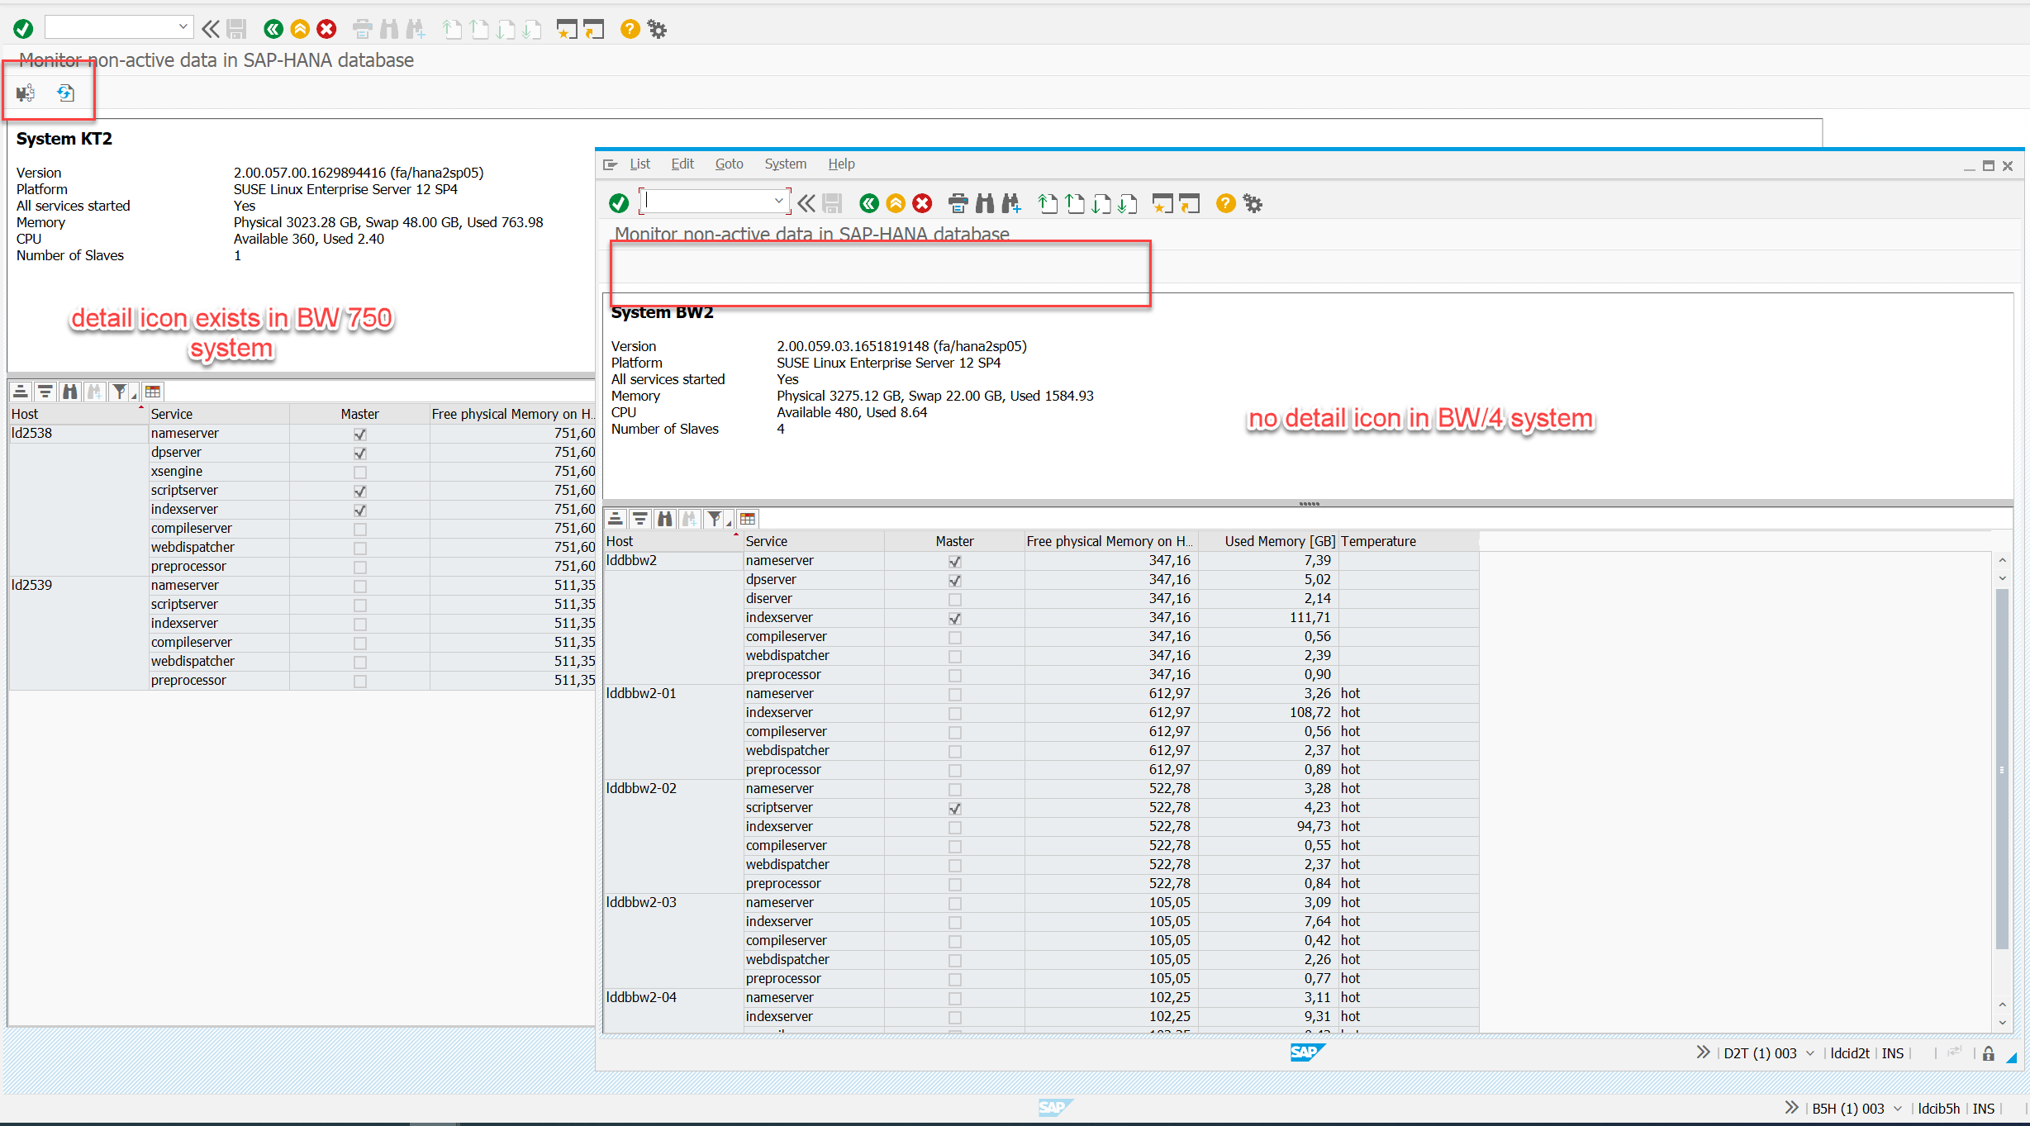This screenshot has height=1126, width=2030.
Task: Click yellow Exit icon in KT2 window toolbar
Action: [300, 30]
